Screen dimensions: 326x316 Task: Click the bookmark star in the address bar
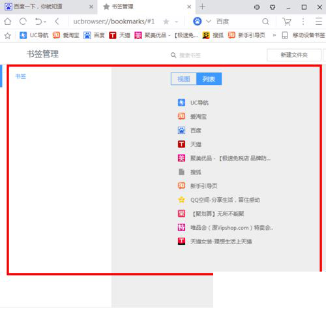[166, 22]
